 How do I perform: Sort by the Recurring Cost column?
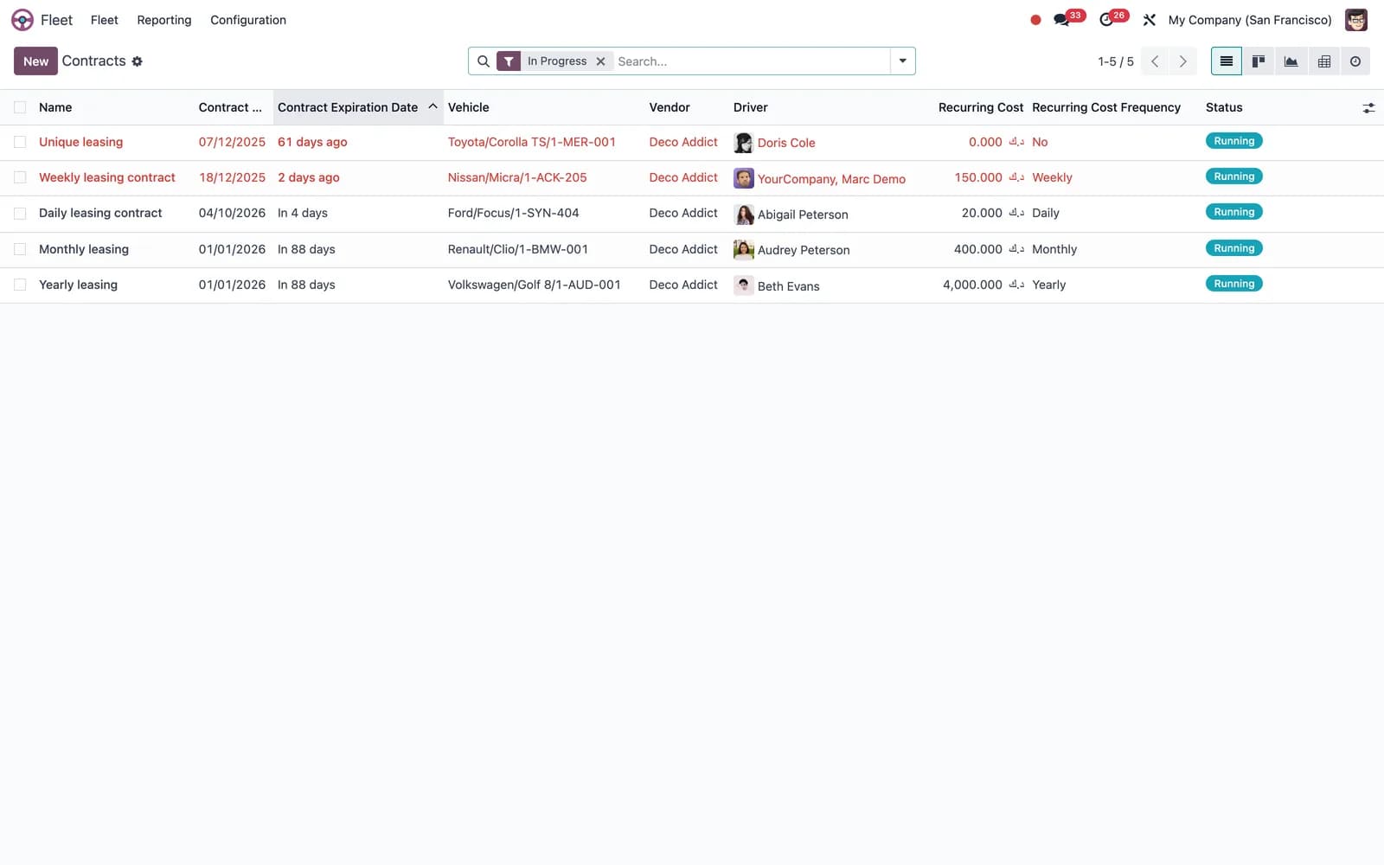click(980, 107)
